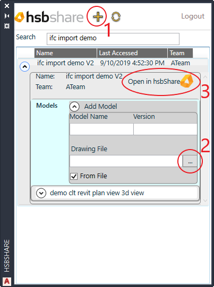Image resolution: width=214 pixels, height=287 pixels.
Task: Sort by Last Accessed column header
Action: [132, 53]
